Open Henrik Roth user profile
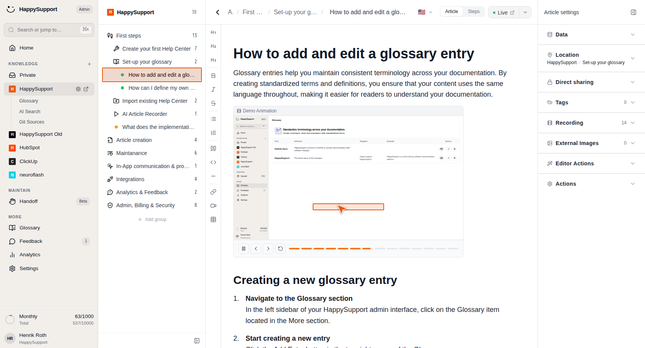Viewport: 645px width, 348px height. [x=49, y=338]
